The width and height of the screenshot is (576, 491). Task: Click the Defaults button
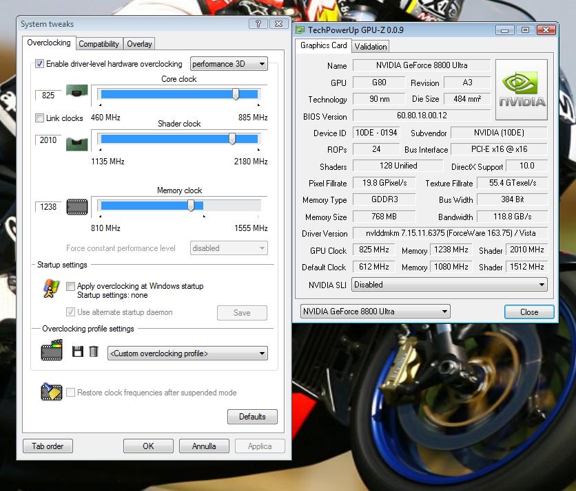coord(252,417)
